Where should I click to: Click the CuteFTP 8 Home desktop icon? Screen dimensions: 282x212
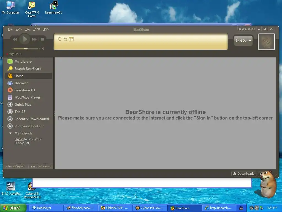tap(32, 9)
